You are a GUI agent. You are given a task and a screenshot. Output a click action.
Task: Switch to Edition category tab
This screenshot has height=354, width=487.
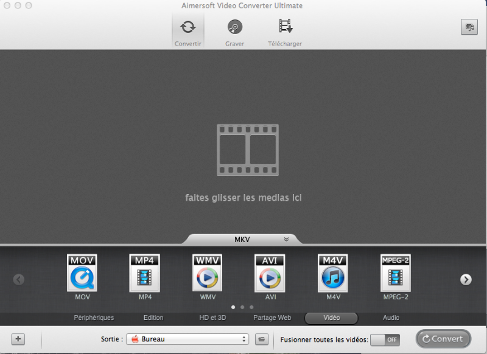(x=153, y=318)
